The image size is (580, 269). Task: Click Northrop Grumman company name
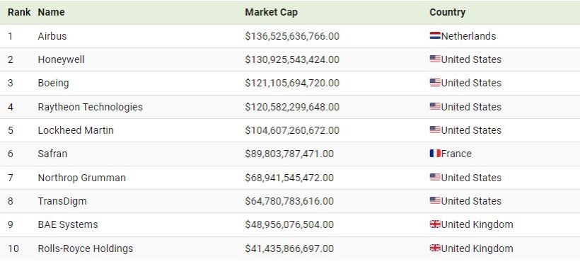[82, 178]
